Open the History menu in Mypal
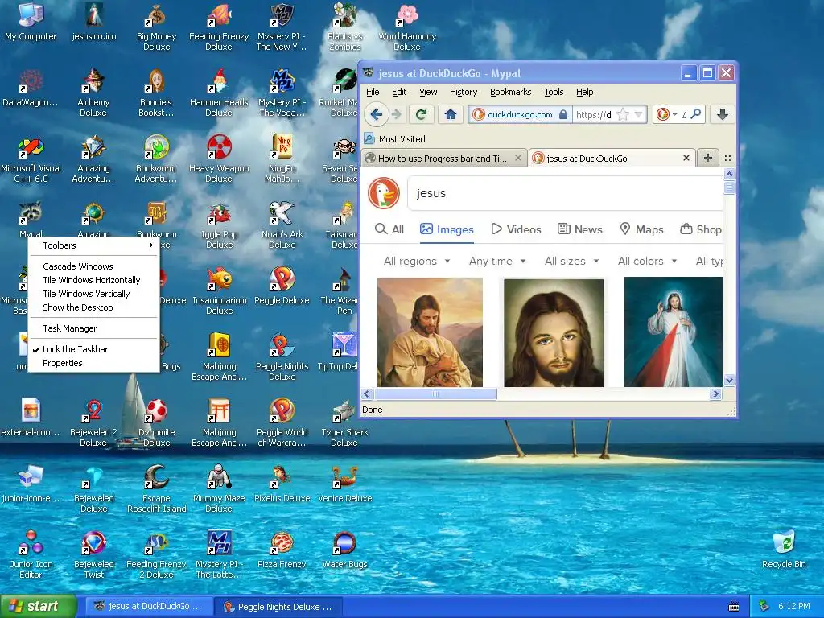Screen dimensions: 824x618 [x=463, y=92]
